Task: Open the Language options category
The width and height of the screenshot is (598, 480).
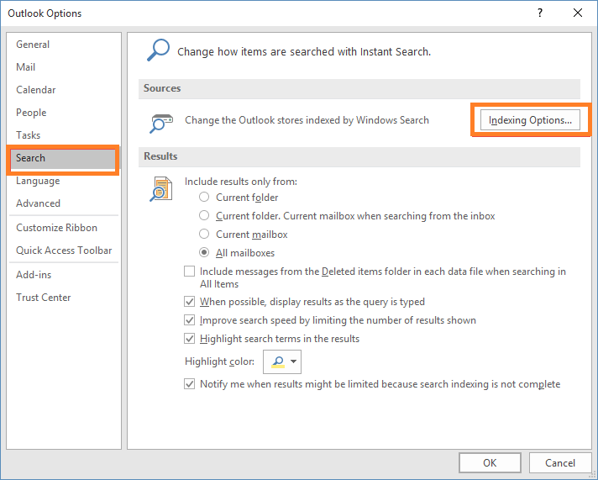Action: point(63,181)
